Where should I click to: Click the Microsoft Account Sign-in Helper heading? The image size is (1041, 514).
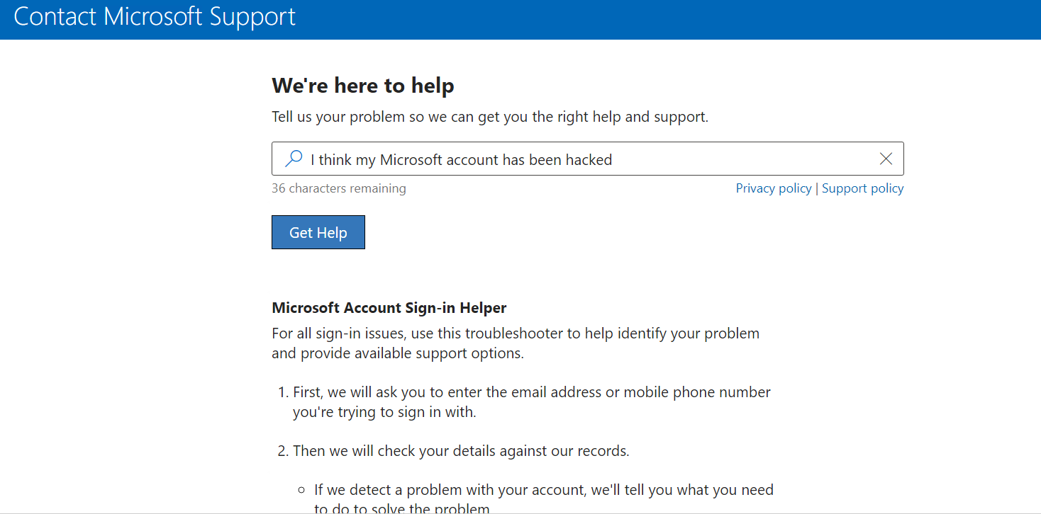389,308
